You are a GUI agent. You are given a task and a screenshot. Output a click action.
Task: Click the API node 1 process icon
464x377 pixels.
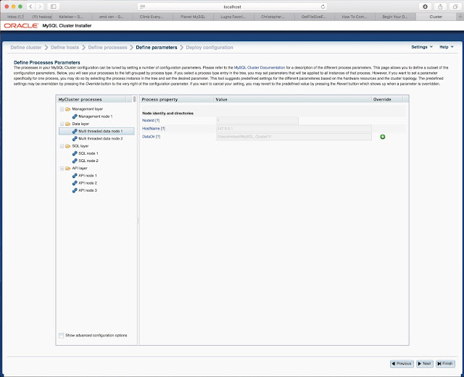(x=75, y=176)
